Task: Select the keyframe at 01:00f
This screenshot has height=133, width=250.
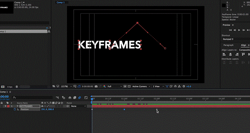Action: click(124, 109)
